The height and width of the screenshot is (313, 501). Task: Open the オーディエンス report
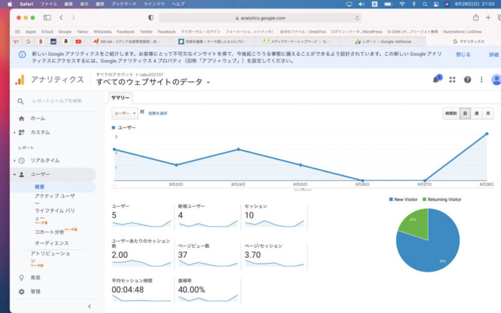[51, 243]
